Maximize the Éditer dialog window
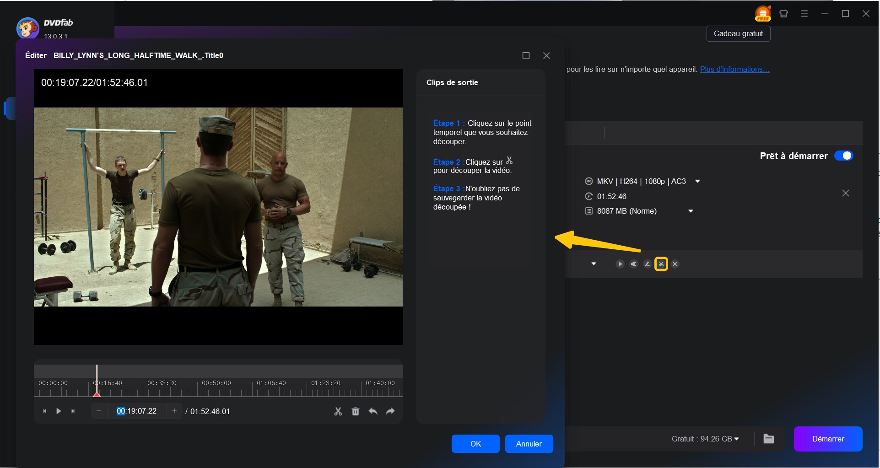880x468 pixels. pyautogui.click(x=526, y=56)
